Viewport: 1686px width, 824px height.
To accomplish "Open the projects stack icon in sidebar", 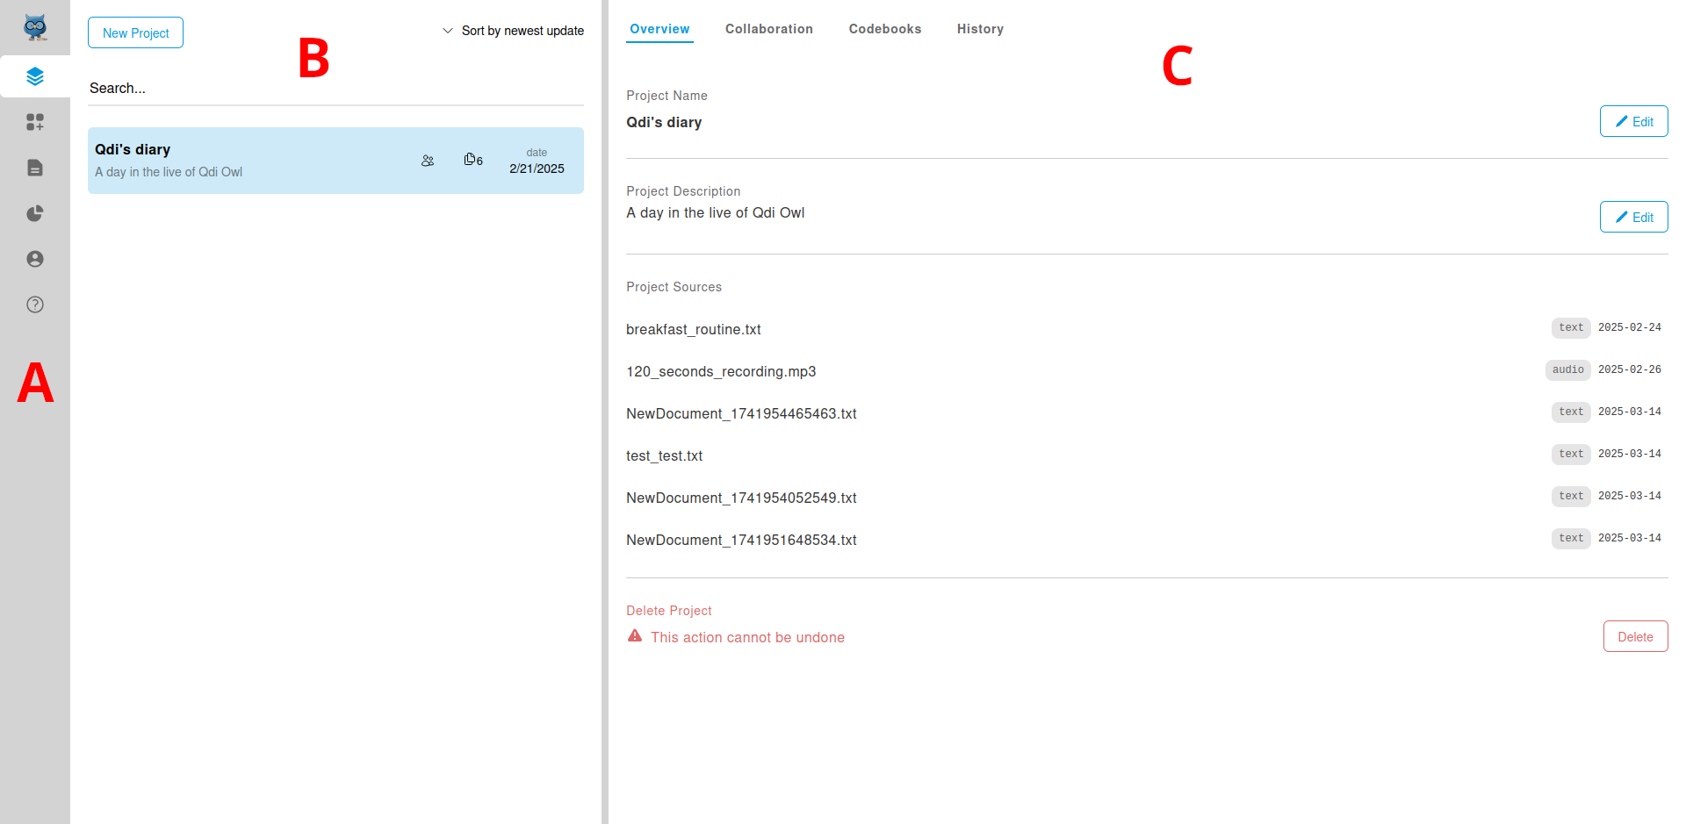I will point(35,76).
